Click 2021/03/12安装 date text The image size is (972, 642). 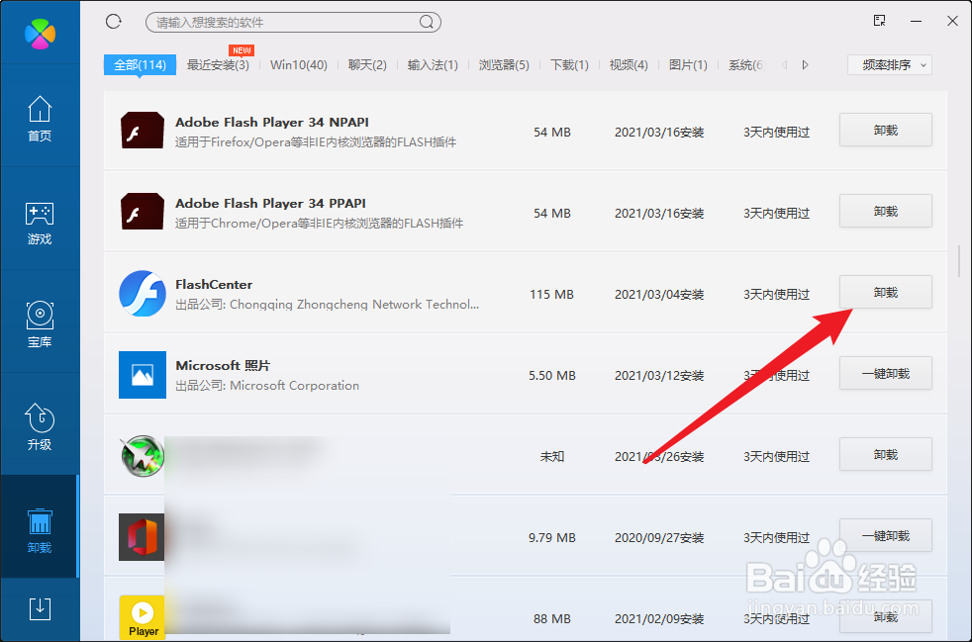click(659, 376)
